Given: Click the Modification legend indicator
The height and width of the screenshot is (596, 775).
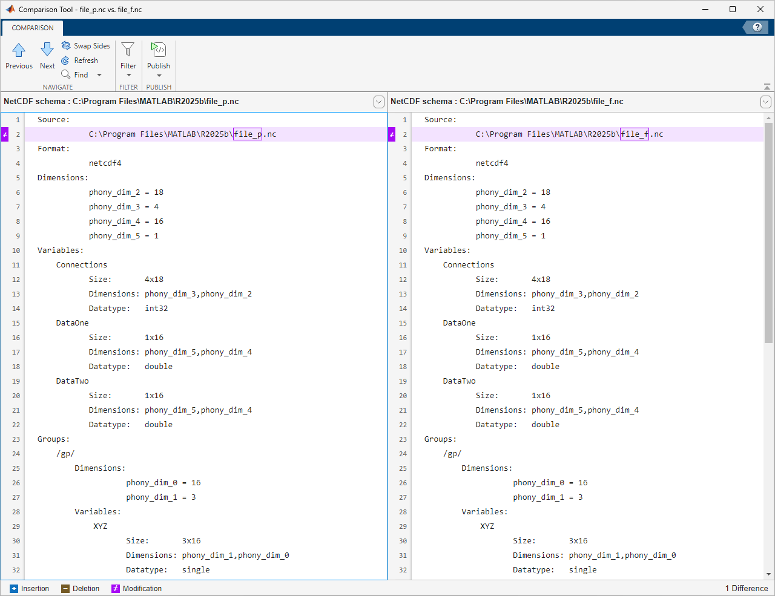Looking at the screenshot, I should point(116,588).
